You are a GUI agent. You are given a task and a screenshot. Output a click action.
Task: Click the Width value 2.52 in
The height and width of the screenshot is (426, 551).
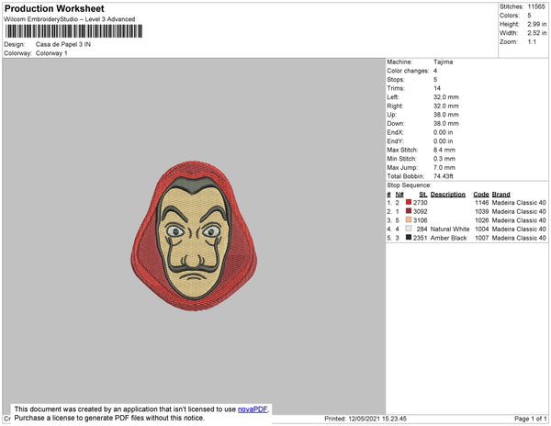click(x=537, y=33)
